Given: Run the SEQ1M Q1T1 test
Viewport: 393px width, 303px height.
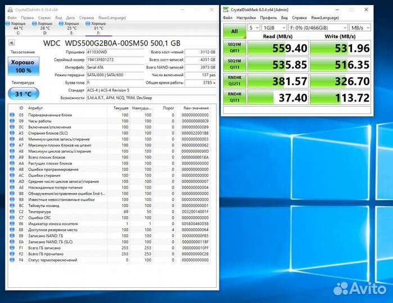Looking at the screenshot, I should pos(234,64).
